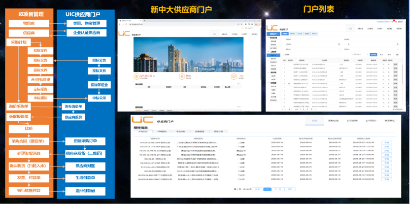
Task: Click the UIC logo in the bottom portal panel
Action: click(141, 121)
